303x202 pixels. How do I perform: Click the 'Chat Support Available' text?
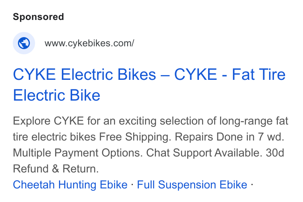[x=204, y=153]
